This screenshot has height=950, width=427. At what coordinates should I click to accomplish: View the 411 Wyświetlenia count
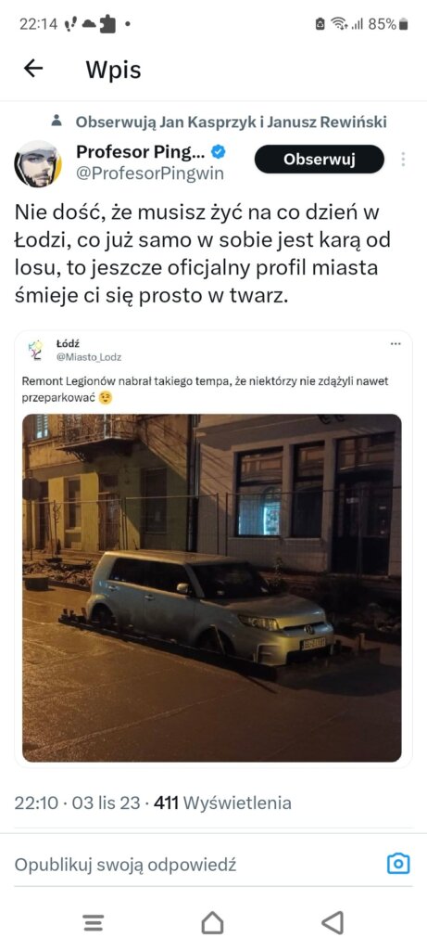pyautogui.click(x=222, y=803)
